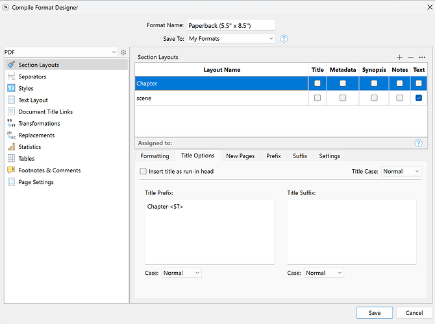Open the Title Case dropdown
The image size is (435, 324).
tap(401, 171)
